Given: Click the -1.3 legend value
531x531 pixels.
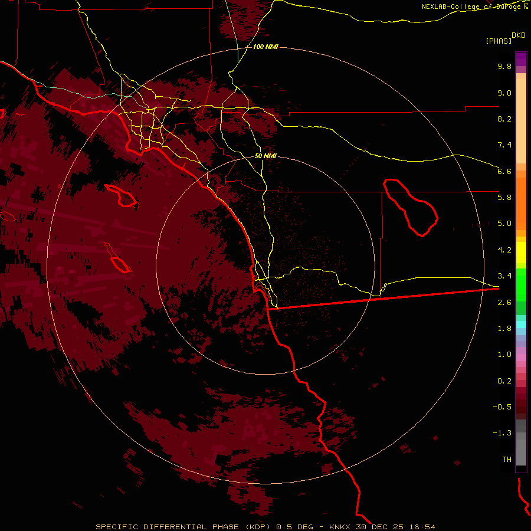Looking at the screenshot, I should tap(502, 433).
